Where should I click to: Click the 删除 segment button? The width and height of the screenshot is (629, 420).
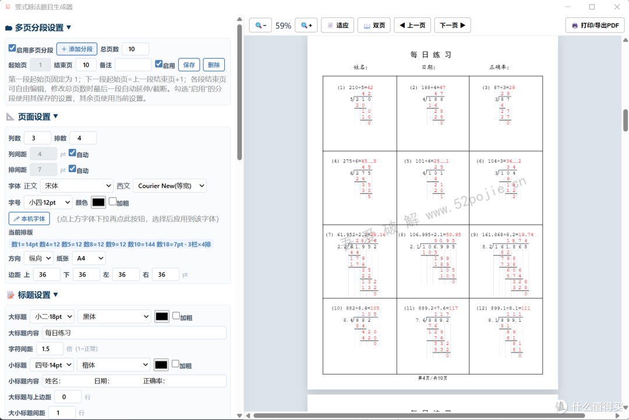214,65
